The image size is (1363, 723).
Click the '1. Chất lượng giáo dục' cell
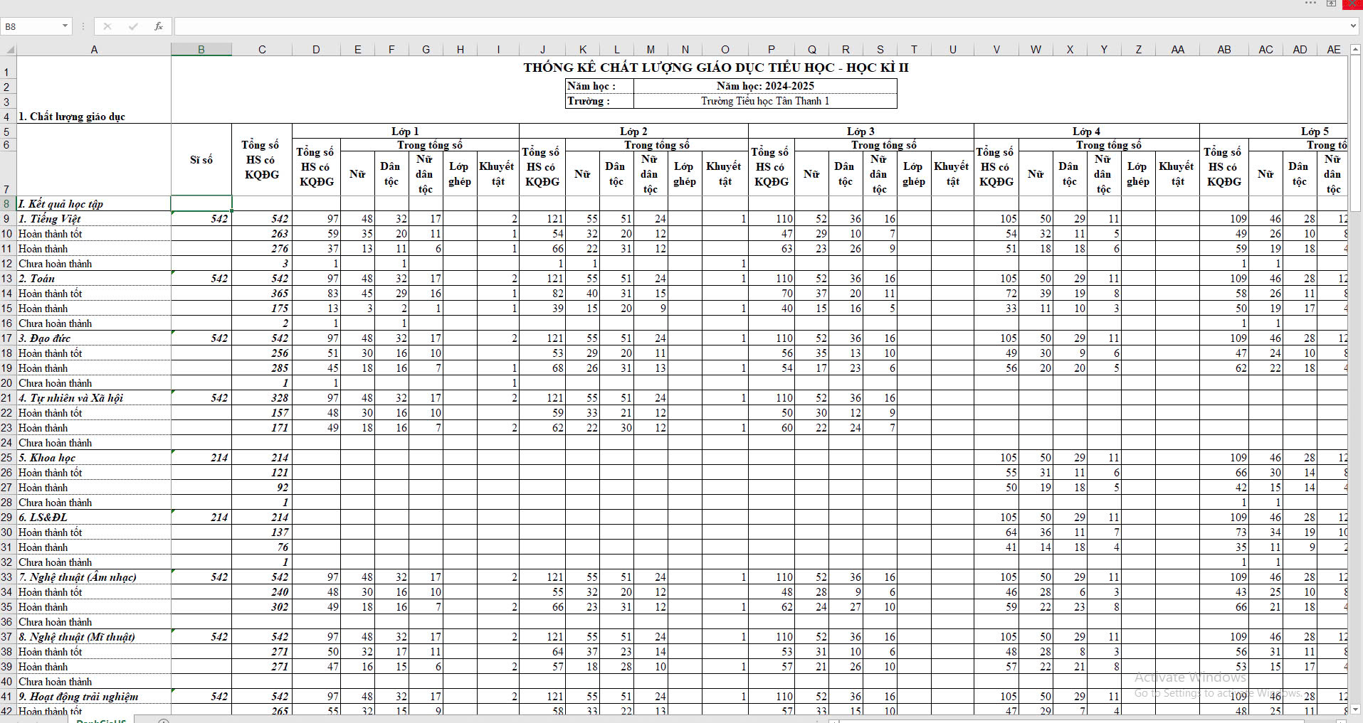tap(94, 117)
